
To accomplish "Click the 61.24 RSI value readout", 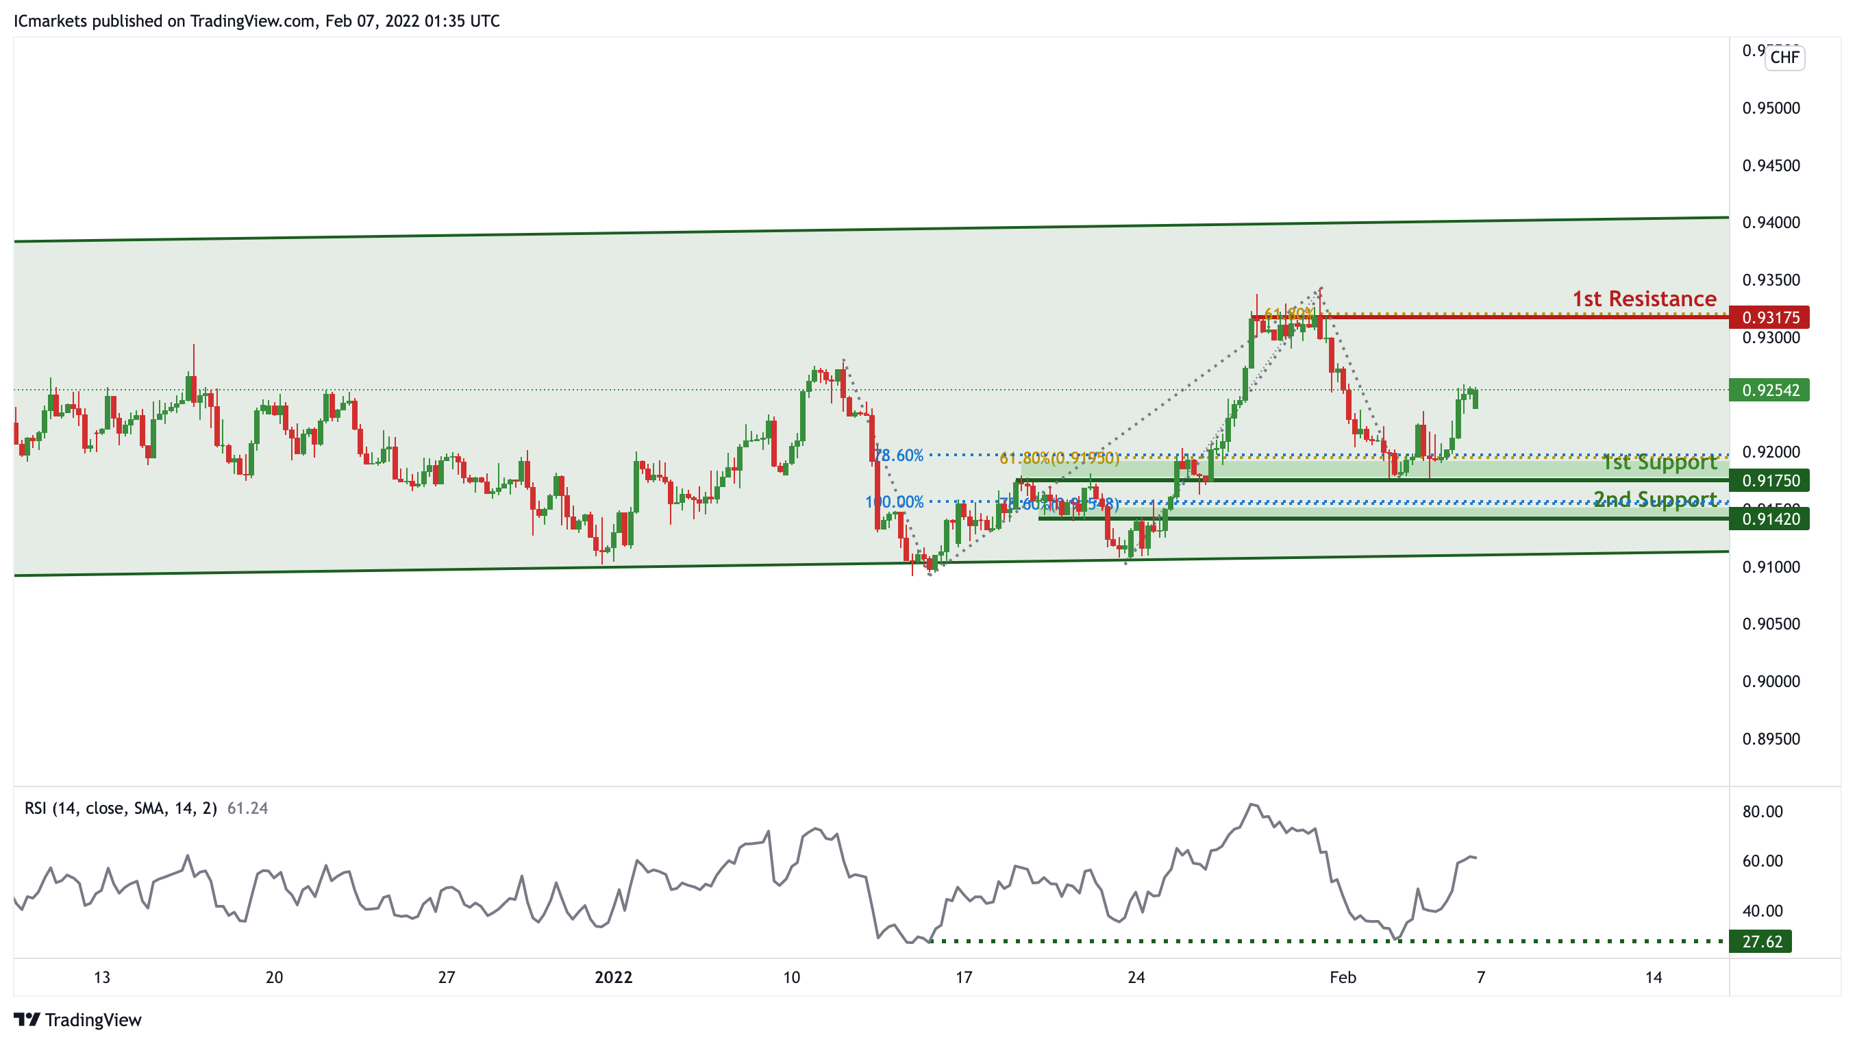I will [248, 808].
